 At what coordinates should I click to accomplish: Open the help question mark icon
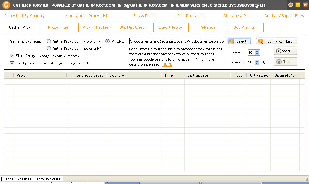pos(291,5)
